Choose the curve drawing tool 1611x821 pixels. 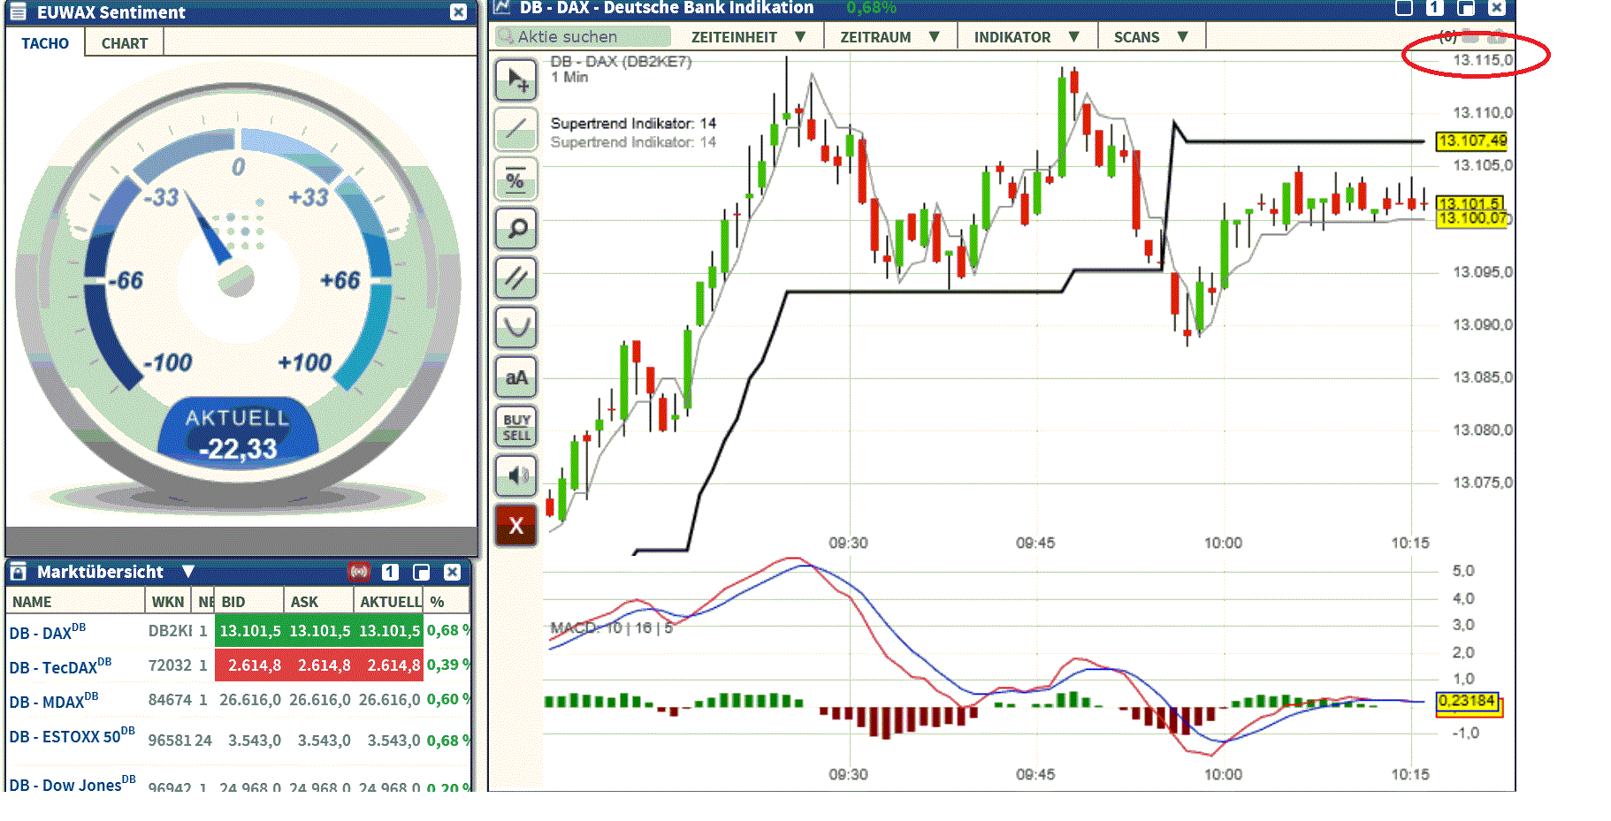pos(516,327)
